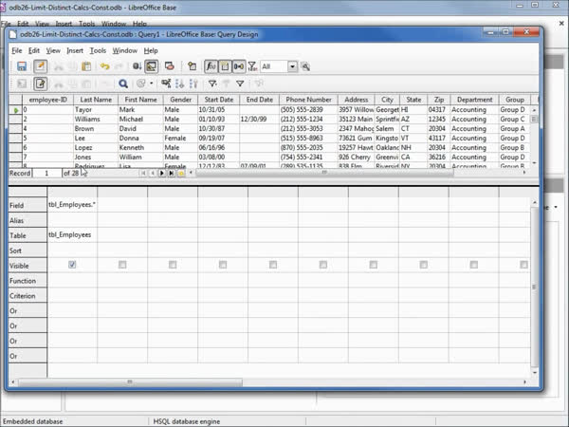Open View menu in Query Design window
569x427 pixels.
coord(53,51)
